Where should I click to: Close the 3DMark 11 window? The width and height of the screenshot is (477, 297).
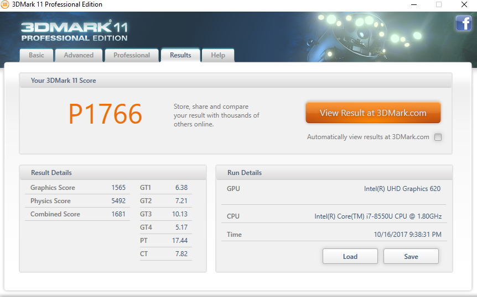[464, 4]
